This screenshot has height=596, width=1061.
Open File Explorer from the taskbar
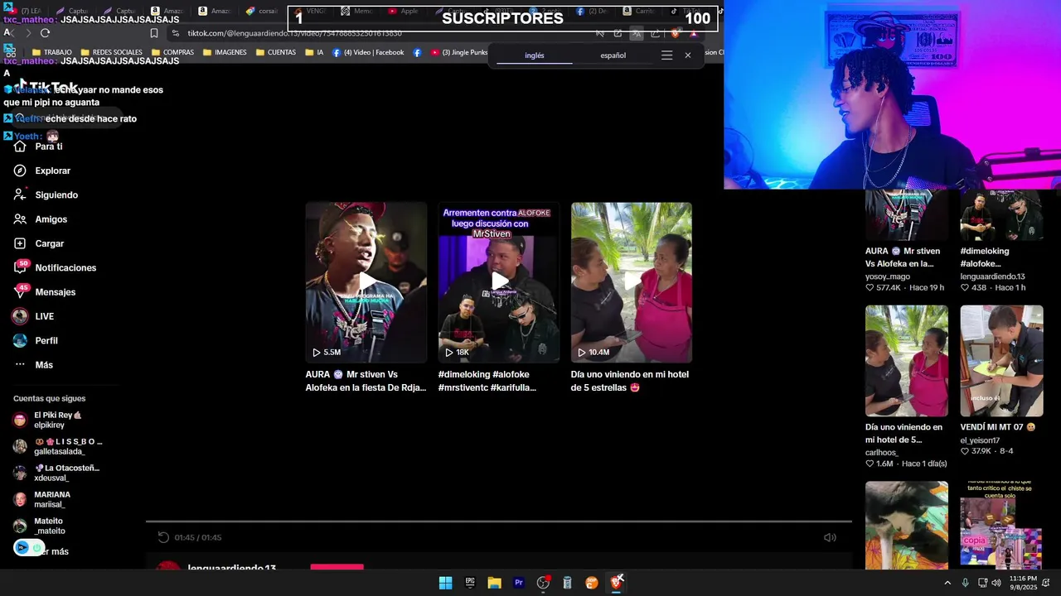coord(494,583)
